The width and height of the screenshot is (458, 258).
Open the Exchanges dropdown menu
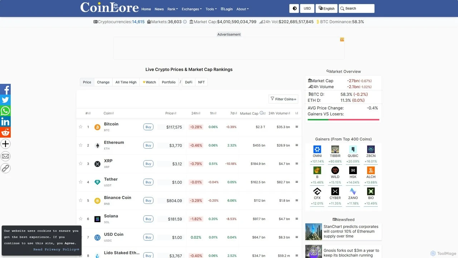click(192, 9)
